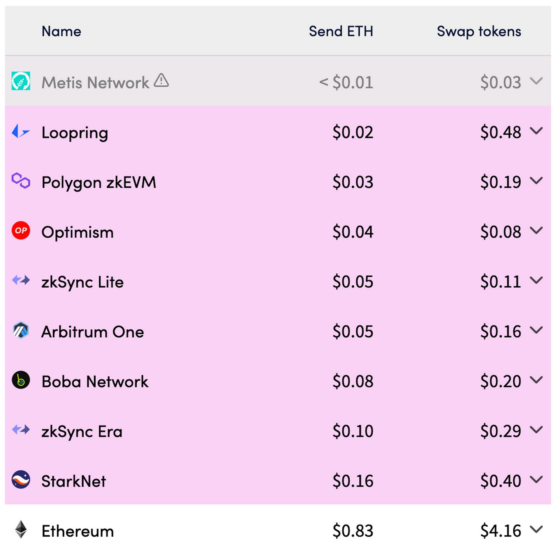Expand the zkSync Lite row chevron
Viewport: 555px width, 548px height.
pos(536,280)
